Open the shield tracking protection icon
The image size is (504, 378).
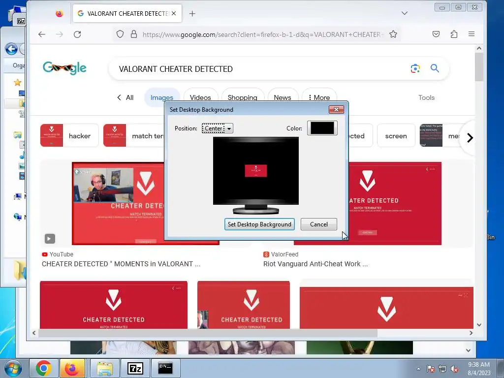120,34
